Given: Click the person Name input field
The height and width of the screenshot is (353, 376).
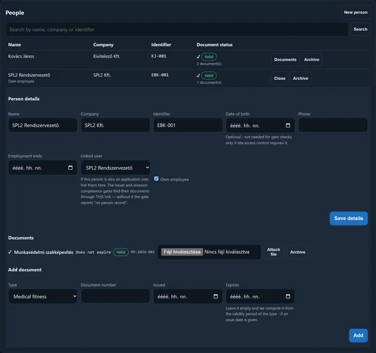Looking at the screenshot, I should 43,125.
